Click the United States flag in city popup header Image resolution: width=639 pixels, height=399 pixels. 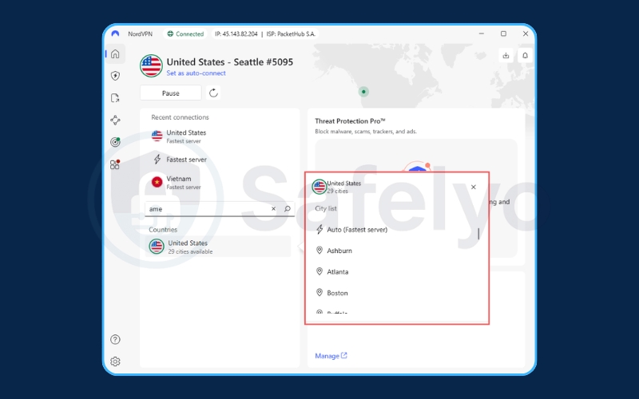[319, 187]
